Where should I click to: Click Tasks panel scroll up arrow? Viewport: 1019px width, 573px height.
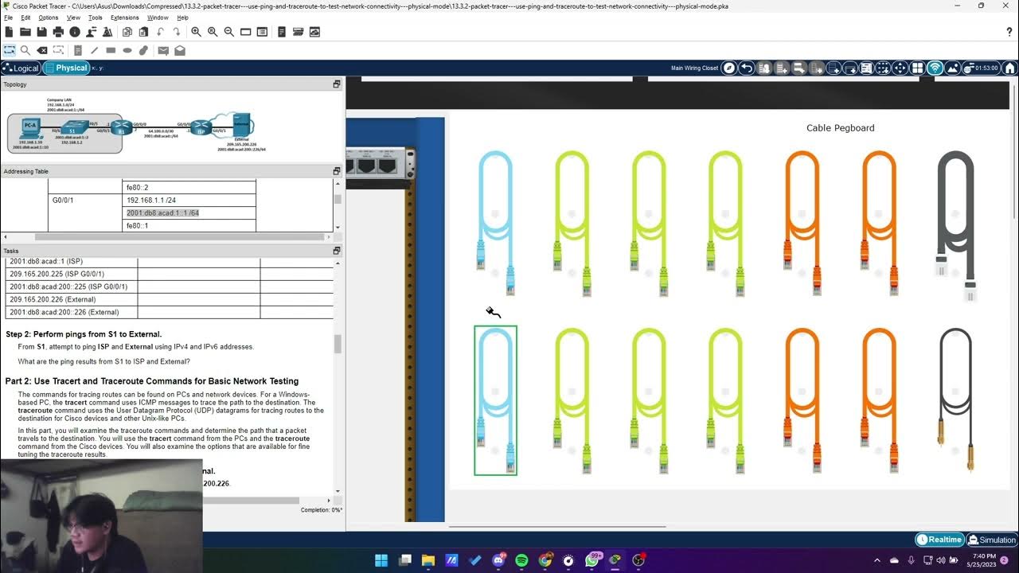coord(338,263)
